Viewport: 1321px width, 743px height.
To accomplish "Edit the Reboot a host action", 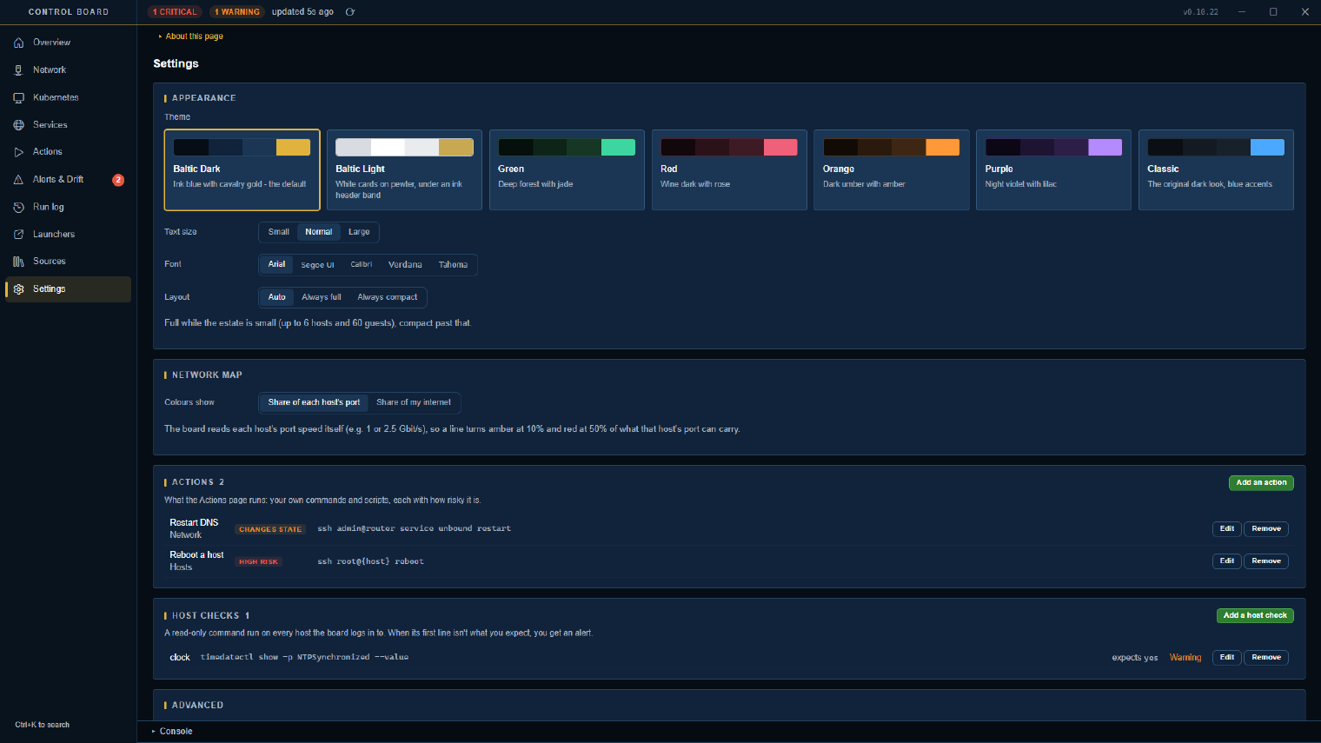I will click(1226, 561).
